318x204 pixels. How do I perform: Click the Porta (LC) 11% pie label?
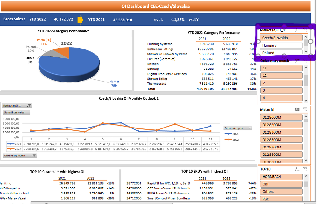[x=44, y=42]
